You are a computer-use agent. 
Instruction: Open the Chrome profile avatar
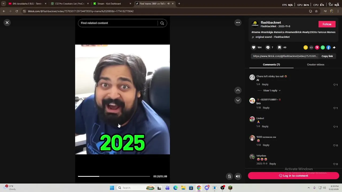click(332, 11)
